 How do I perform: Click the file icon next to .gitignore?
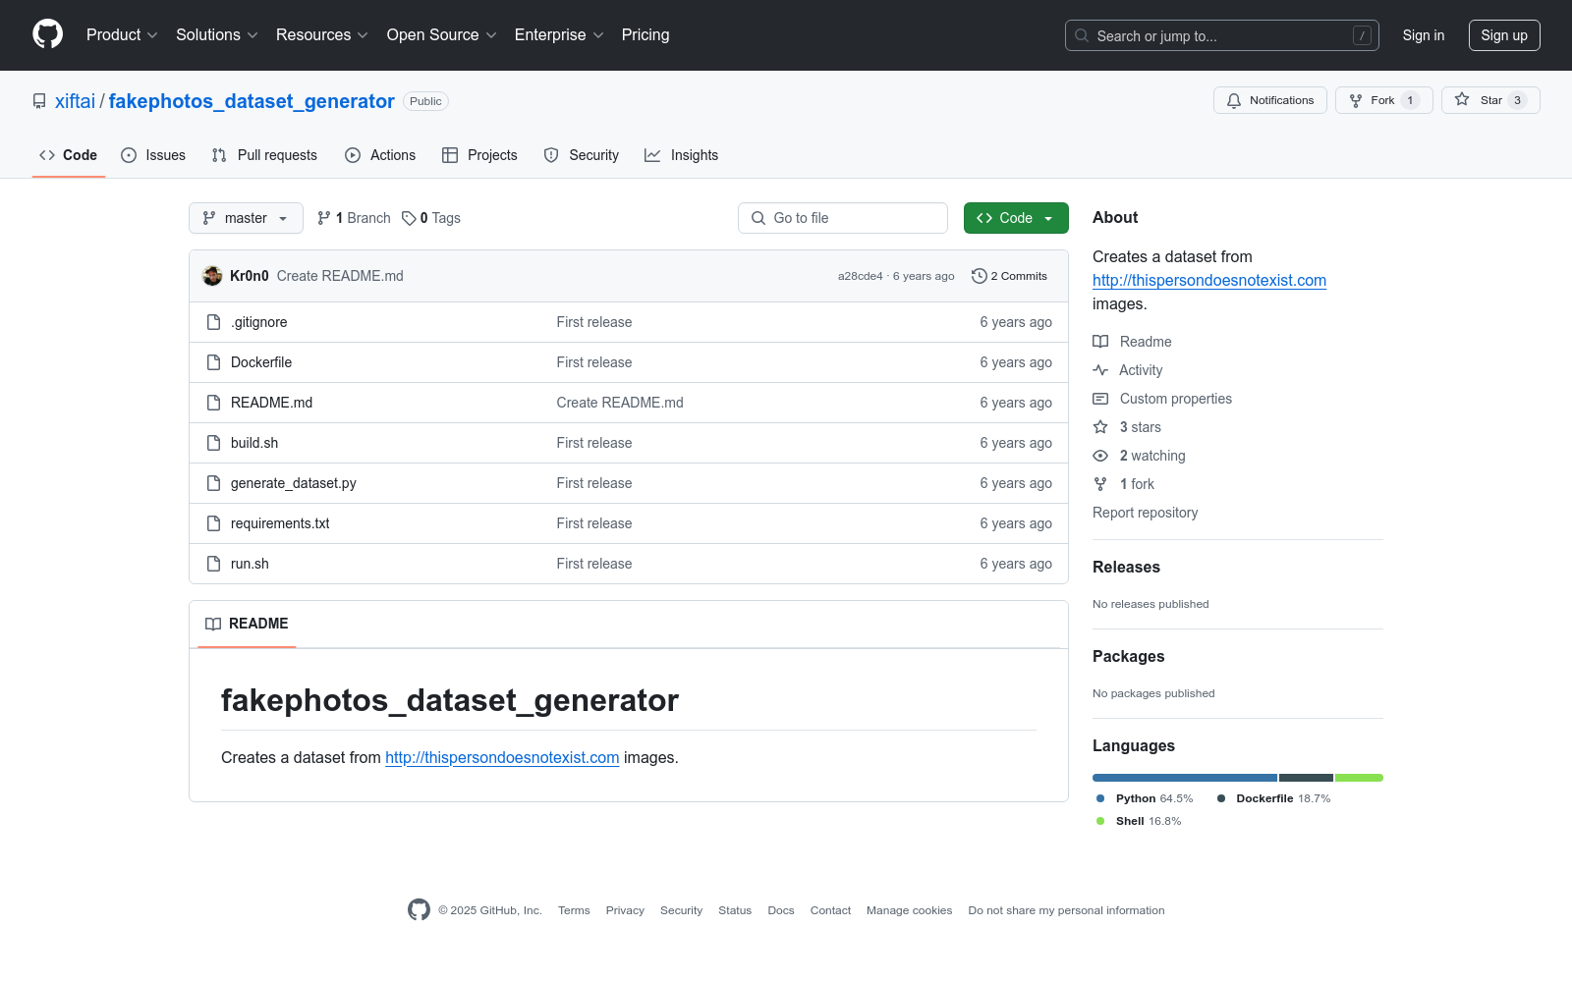213,322
